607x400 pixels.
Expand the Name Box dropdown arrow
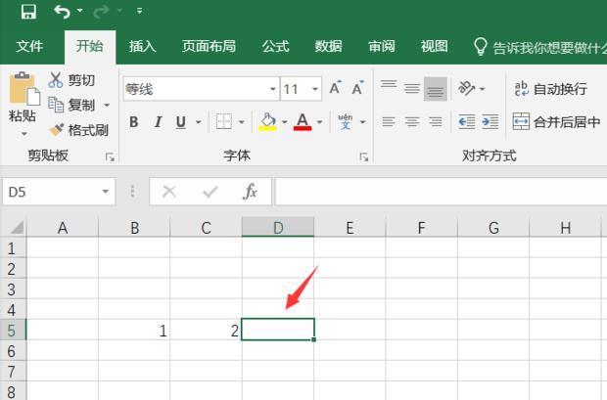[x=105, y=193]
